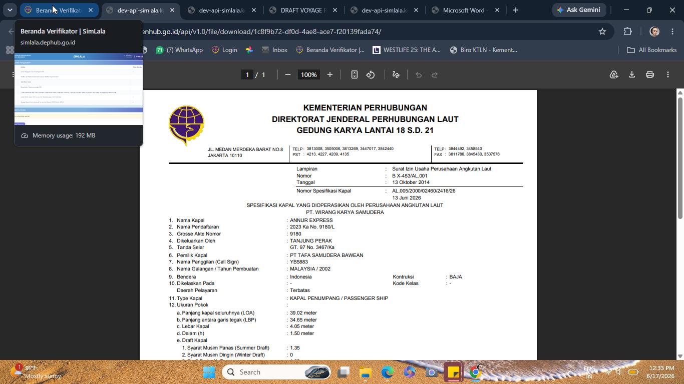684x384 pixels.
Task: Open Task View on the taskbar
Action: [x=344, y=372]
